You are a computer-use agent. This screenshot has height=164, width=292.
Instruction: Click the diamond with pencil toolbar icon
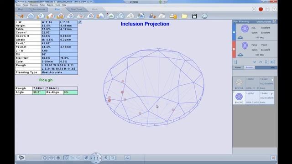(141, 16)
